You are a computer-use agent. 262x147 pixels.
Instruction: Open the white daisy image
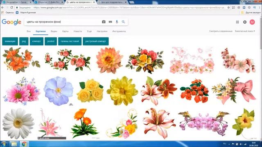click(x=18, y=123)
